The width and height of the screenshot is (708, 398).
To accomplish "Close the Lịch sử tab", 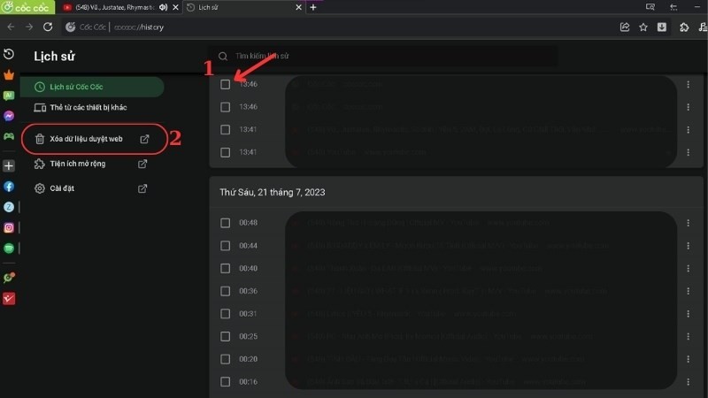I will pyautogui.click(x=298, y=7).
